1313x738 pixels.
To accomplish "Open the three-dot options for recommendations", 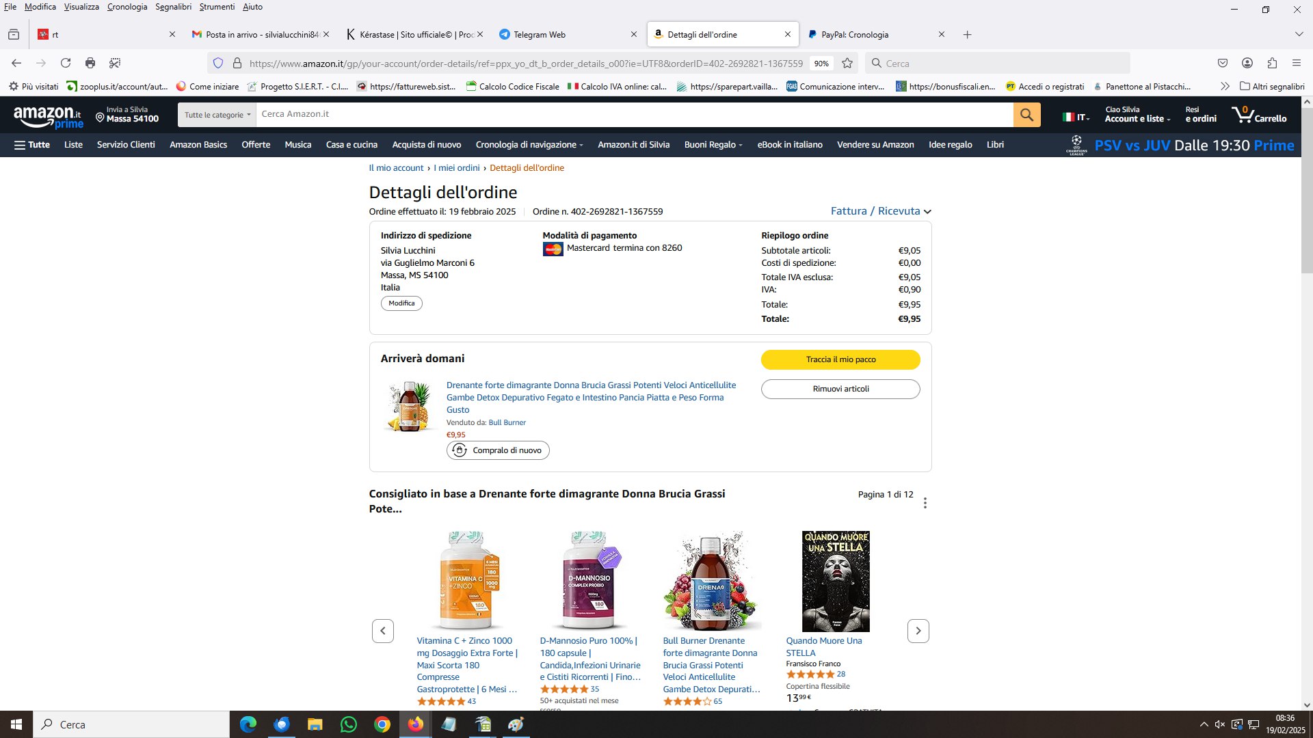I will (925, 503).
